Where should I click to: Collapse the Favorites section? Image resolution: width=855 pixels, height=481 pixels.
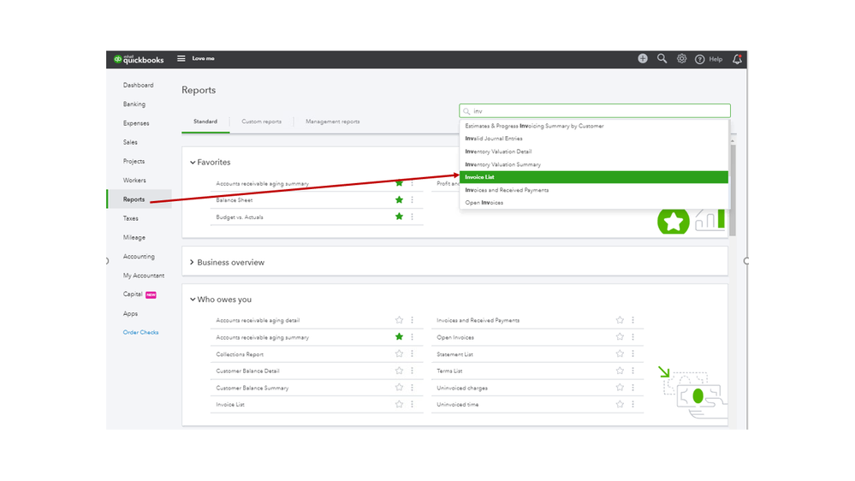click(x=192, y=162)
